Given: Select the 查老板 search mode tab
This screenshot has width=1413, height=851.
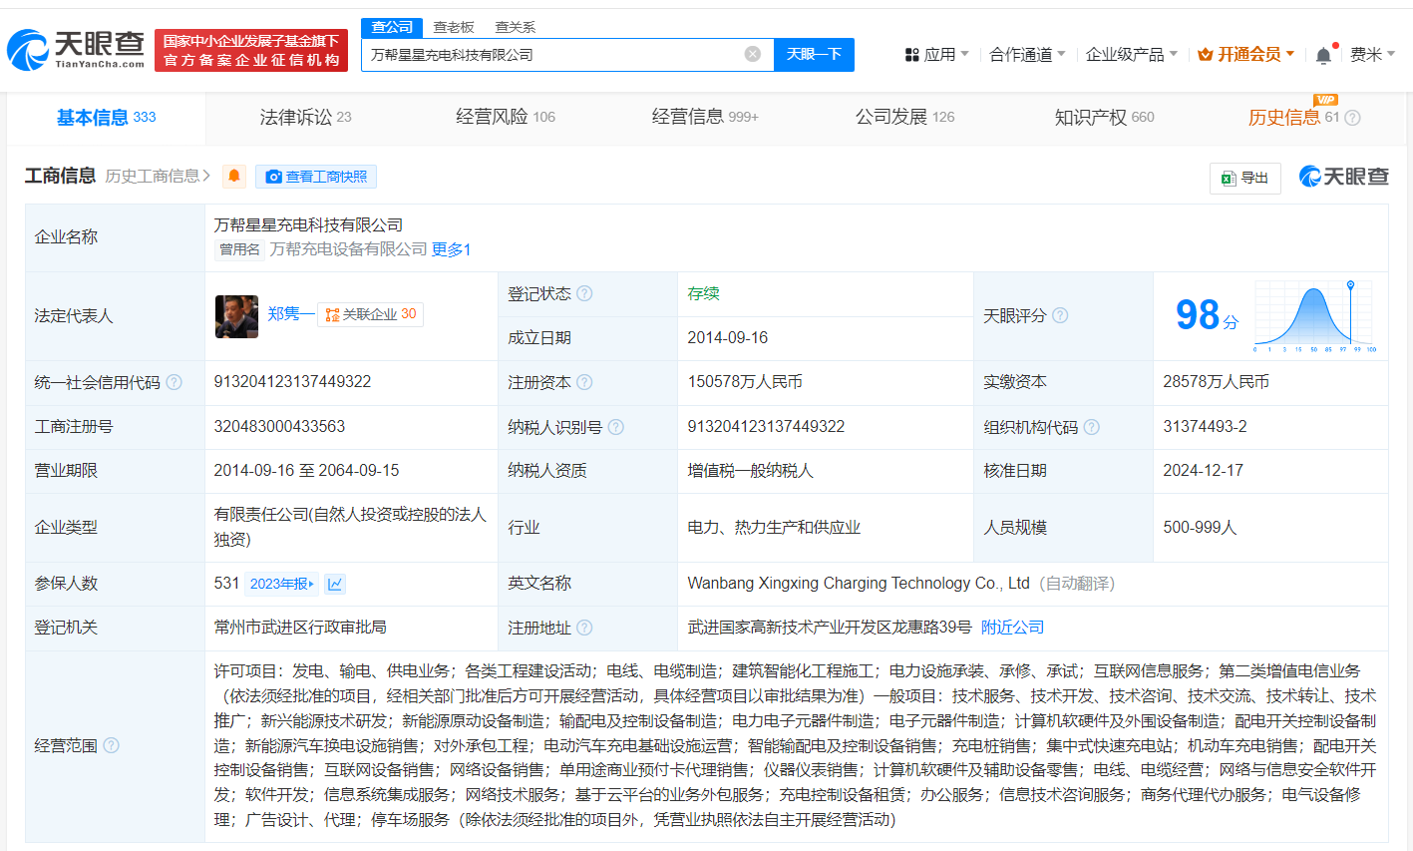Looking at the screenshot, I should pos(454,27).
